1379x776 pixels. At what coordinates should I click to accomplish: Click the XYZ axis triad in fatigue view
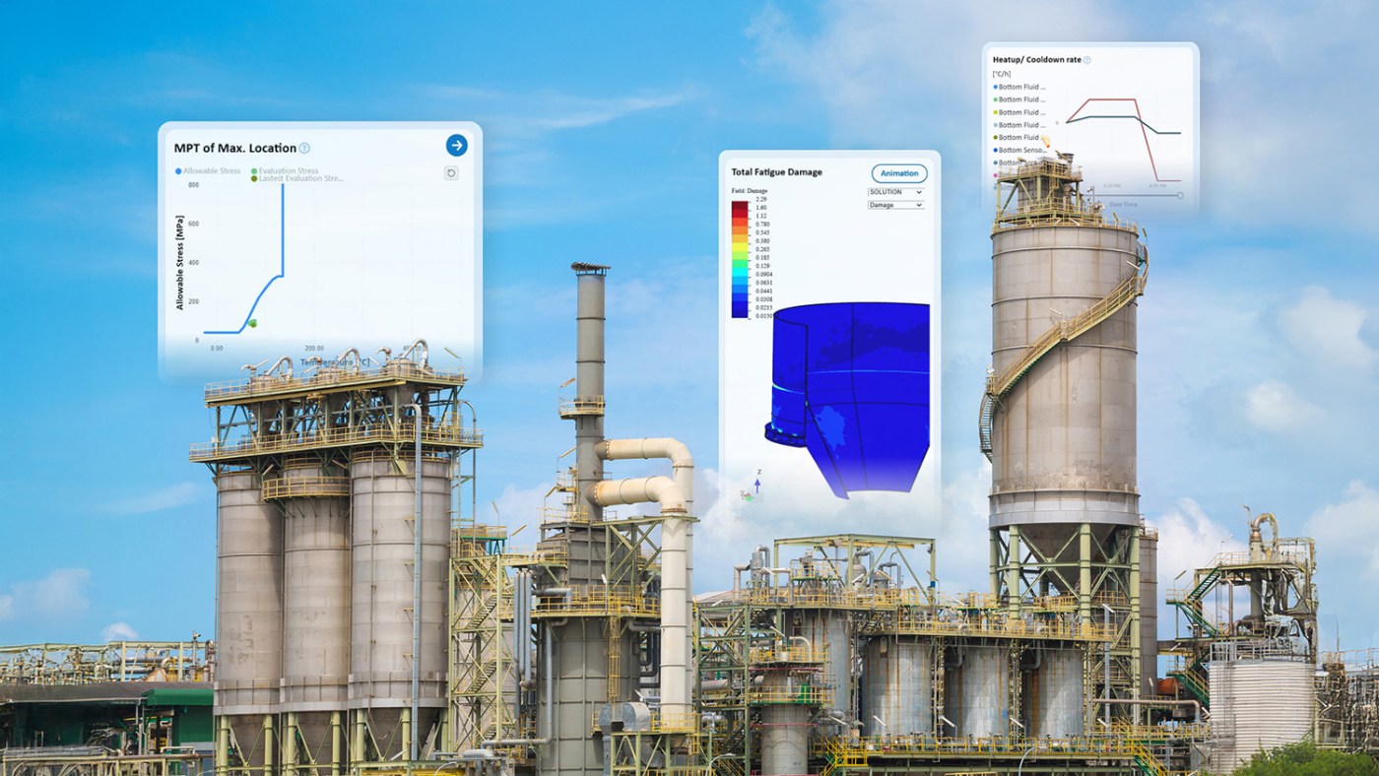click(754, 486)
